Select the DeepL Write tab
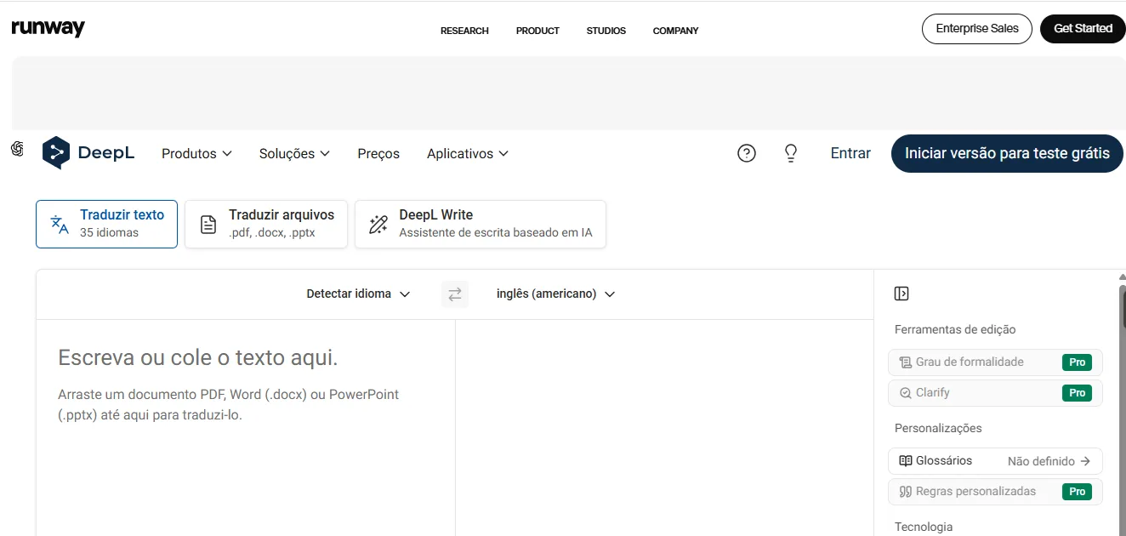 click(x=481, y=224)
